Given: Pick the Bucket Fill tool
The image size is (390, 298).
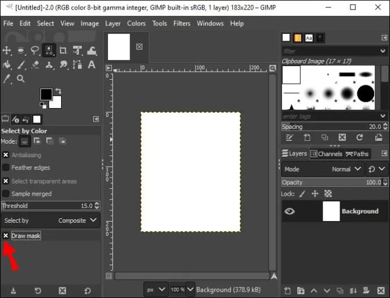Looking at the screenshot, I should [x=7, y=64].
